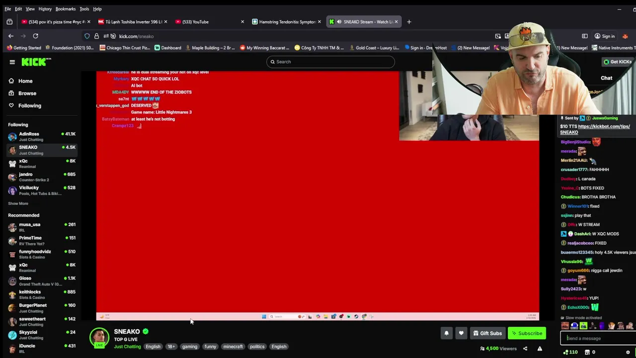Open Skyyzlol recommended channel
Viewport: 636px width, 358px height.
point(42,335)
